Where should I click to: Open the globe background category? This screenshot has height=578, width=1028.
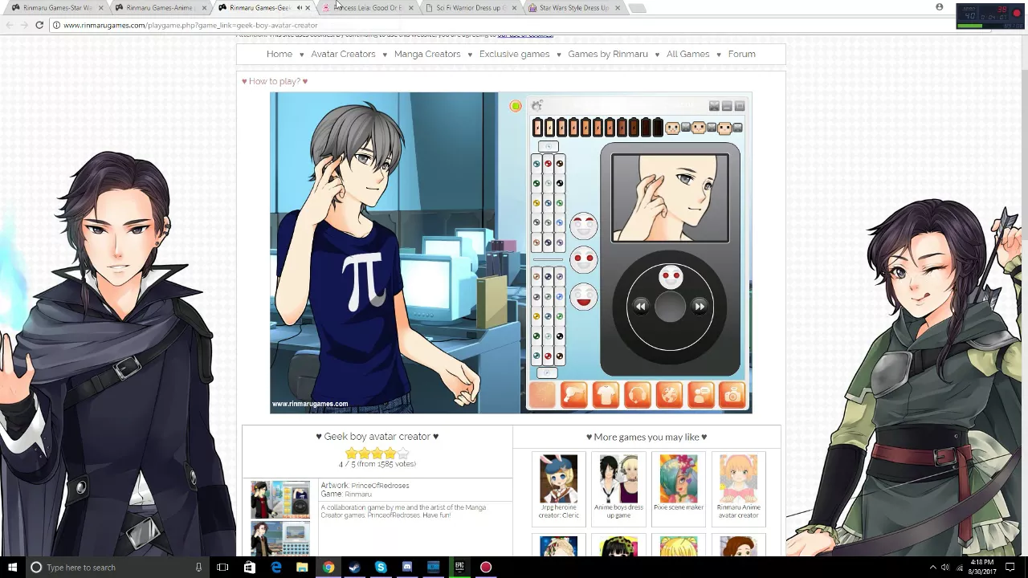click(669, 395)
